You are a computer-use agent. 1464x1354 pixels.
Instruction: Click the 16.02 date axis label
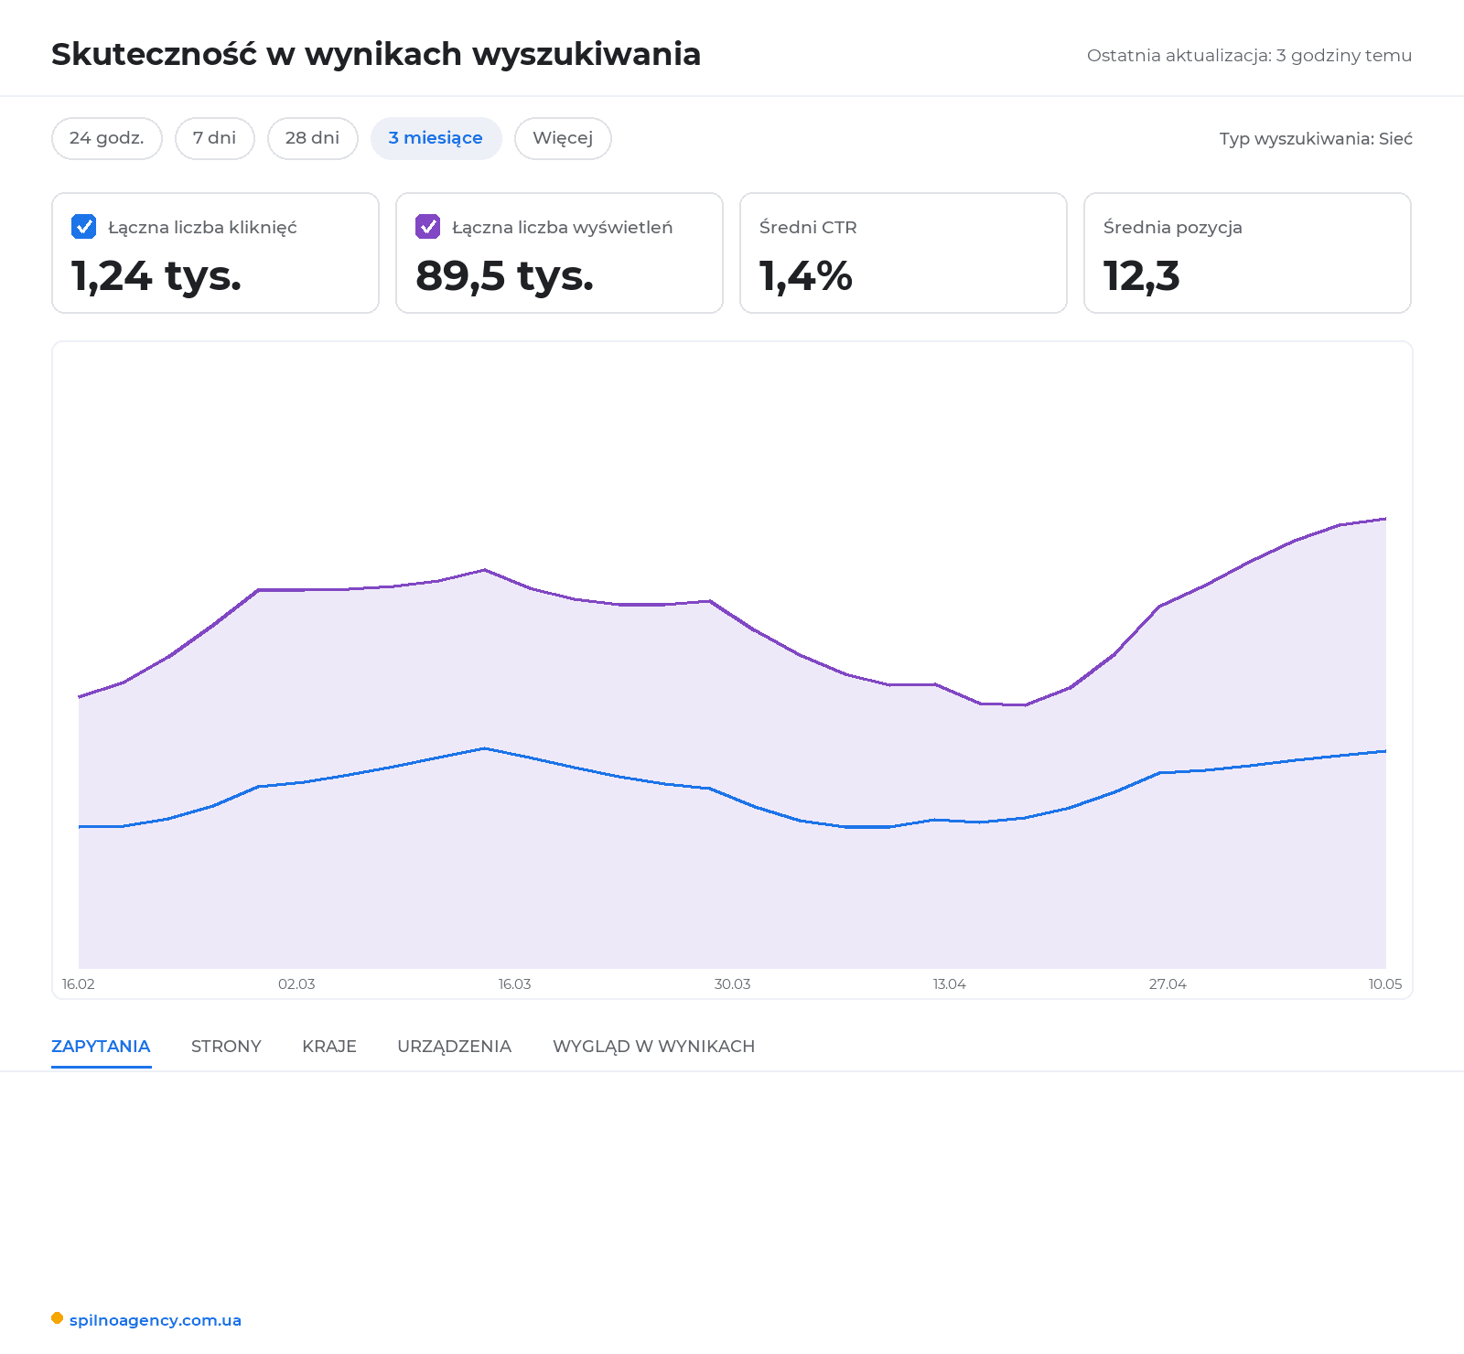pos(79,984)
